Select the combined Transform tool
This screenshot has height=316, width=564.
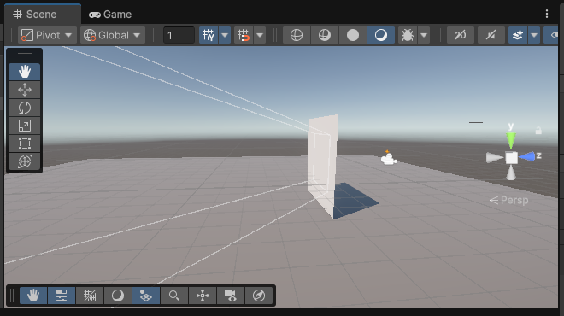point(25,161)
